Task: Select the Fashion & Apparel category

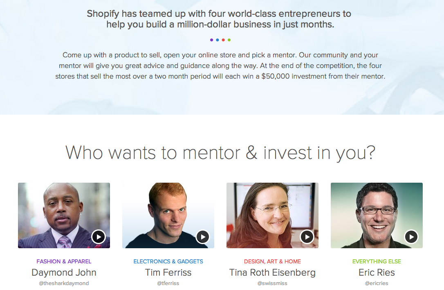Action: coord(64,261)
